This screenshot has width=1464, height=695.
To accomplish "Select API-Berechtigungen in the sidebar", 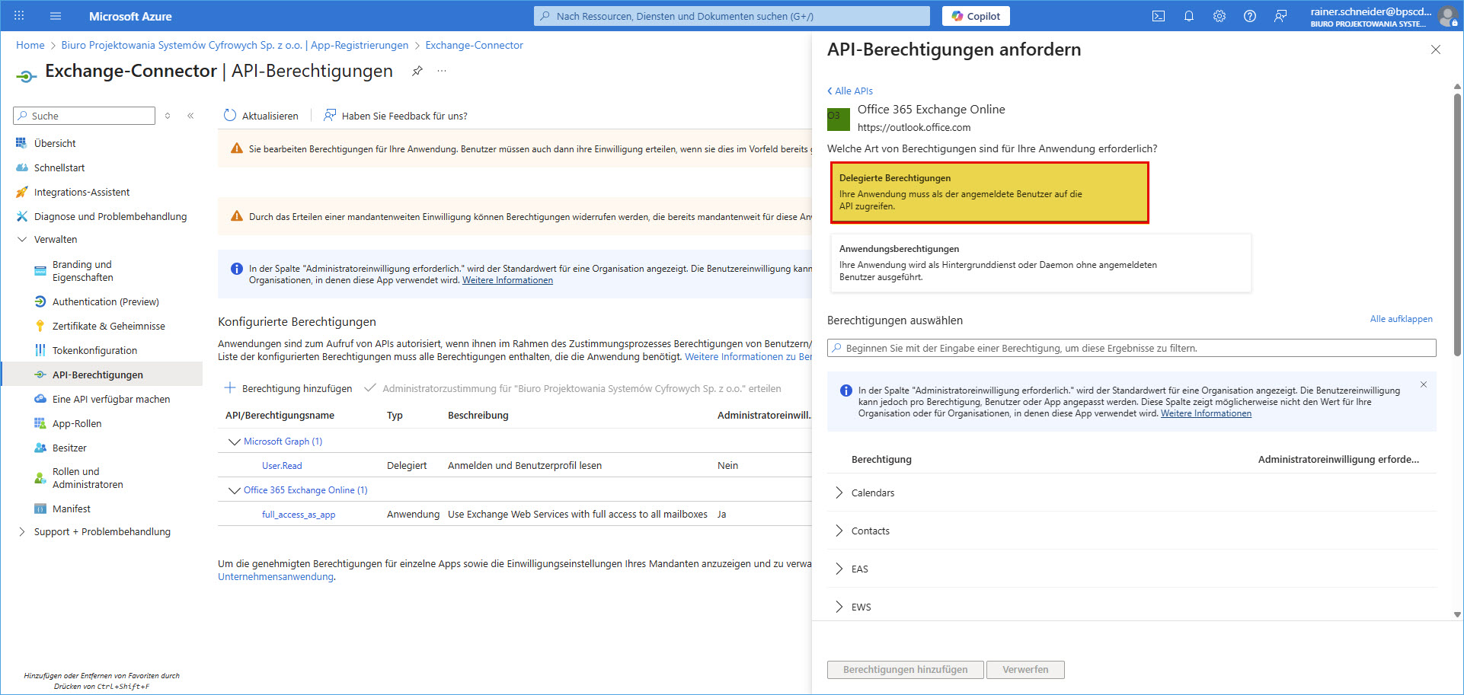I will point(101,375).
